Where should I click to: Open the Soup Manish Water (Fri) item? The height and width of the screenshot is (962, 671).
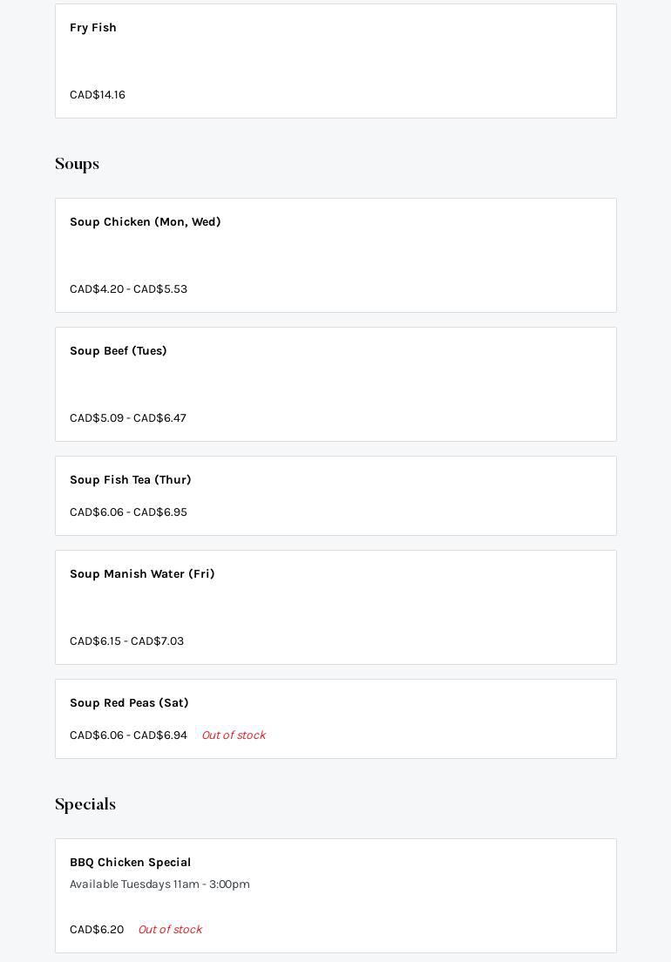(x=142, y=574)
